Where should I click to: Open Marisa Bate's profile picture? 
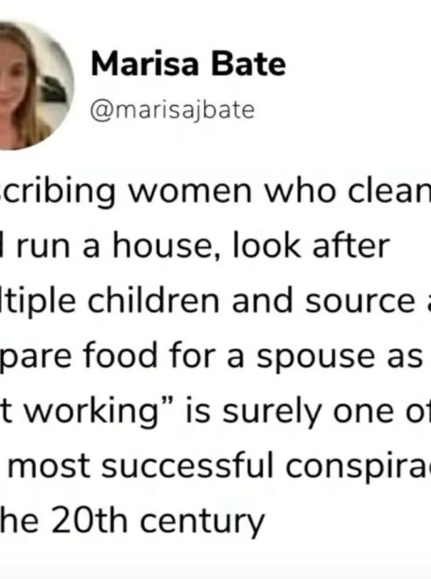point(35,86)
